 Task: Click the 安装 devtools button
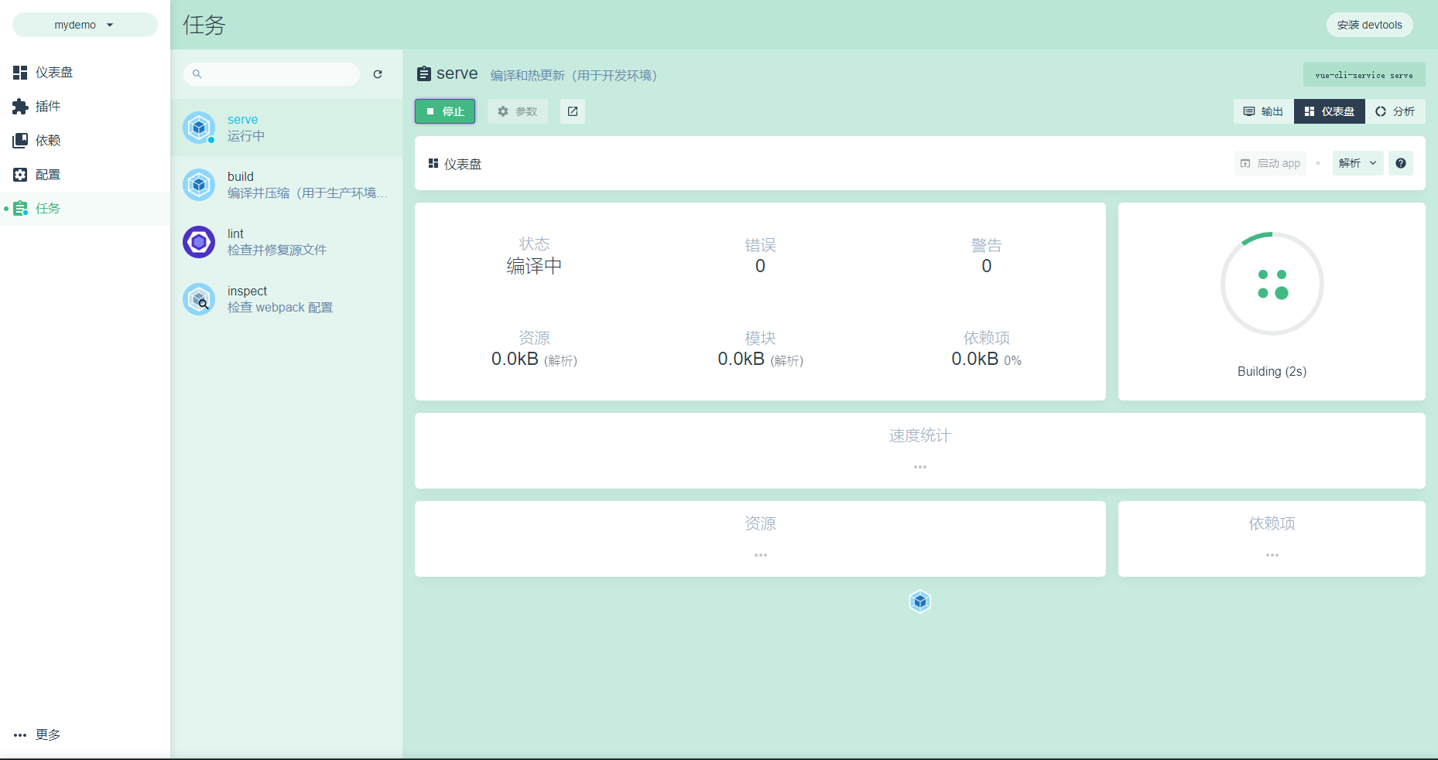[x=1369, y=25]
